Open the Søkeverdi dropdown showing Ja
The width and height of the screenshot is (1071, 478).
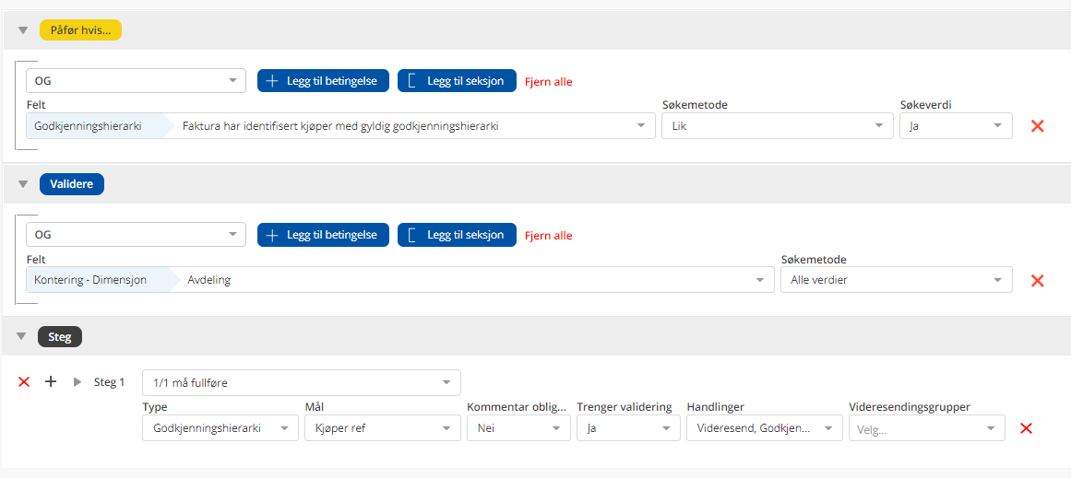(955, 126)
